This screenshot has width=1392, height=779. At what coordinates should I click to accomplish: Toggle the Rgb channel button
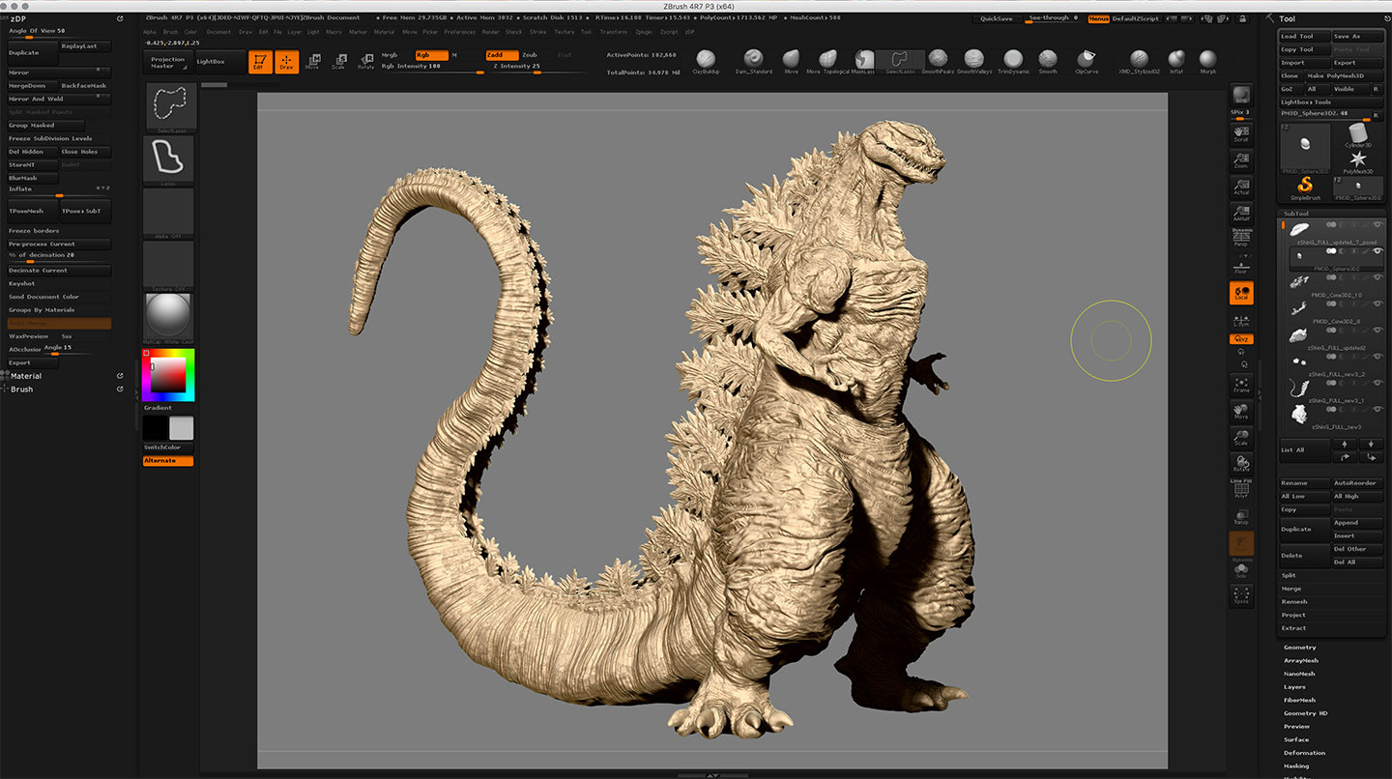(431, 55)
